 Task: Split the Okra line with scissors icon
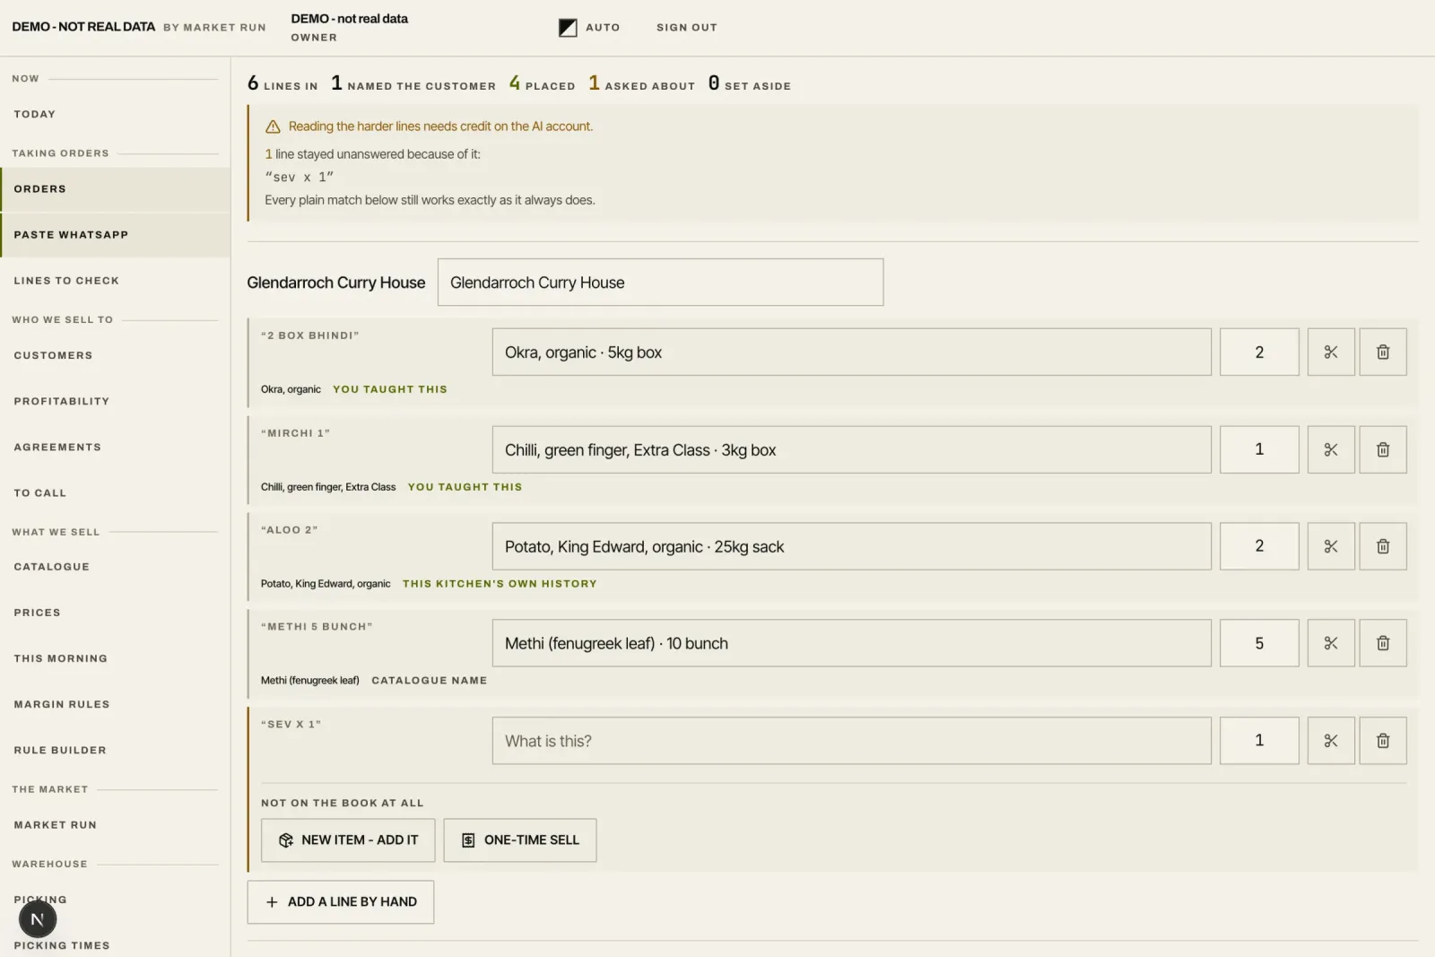[x=1331, y=352]
